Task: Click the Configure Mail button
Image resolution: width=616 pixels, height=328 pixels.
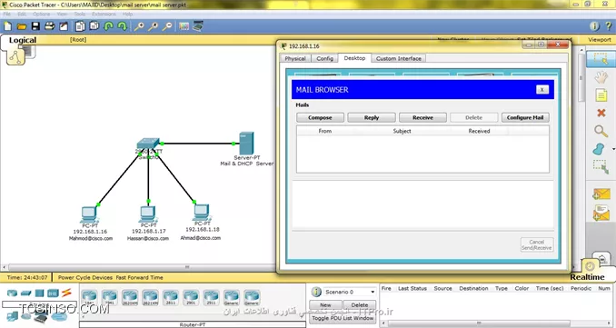Action: 525,117
